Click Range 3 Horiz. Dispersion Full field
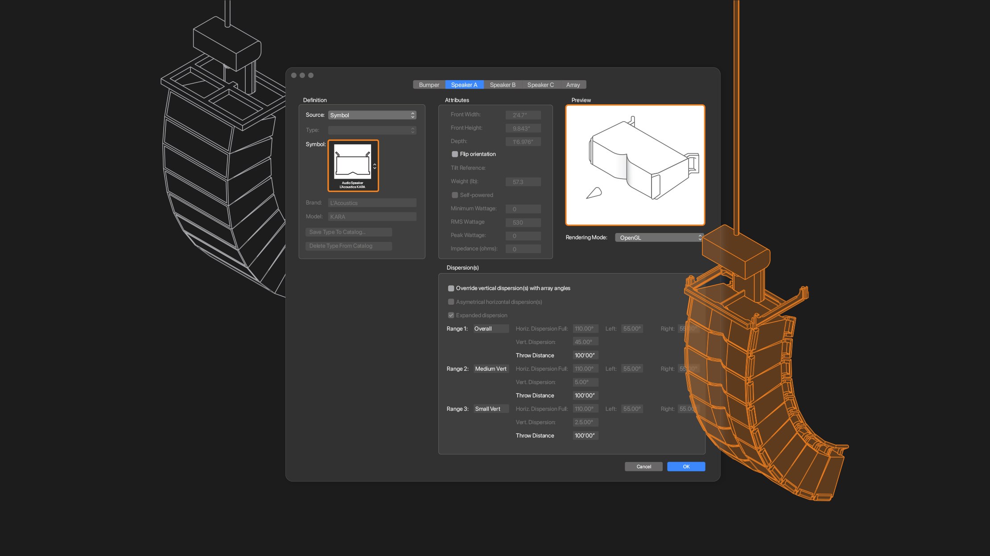This screenshot has width=990, height=556. 586,409
